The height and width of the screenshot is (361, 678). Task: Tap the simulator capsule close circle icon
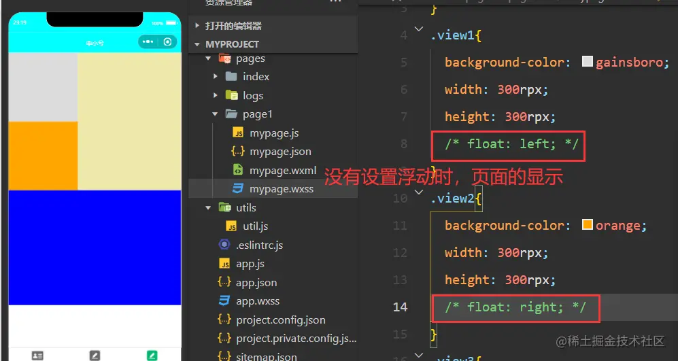(x=167, y=42)
